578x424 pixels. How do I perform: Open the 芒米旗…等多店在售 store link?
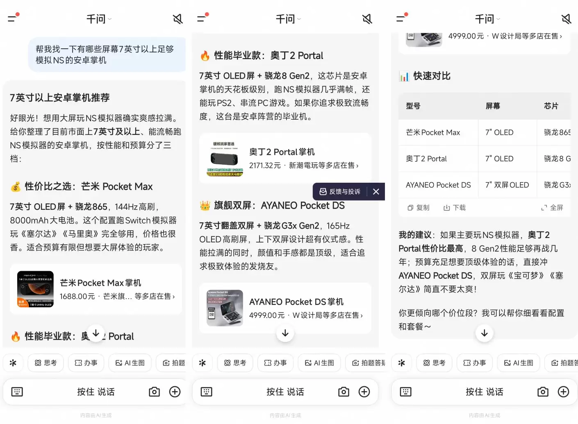pos(139,296)
